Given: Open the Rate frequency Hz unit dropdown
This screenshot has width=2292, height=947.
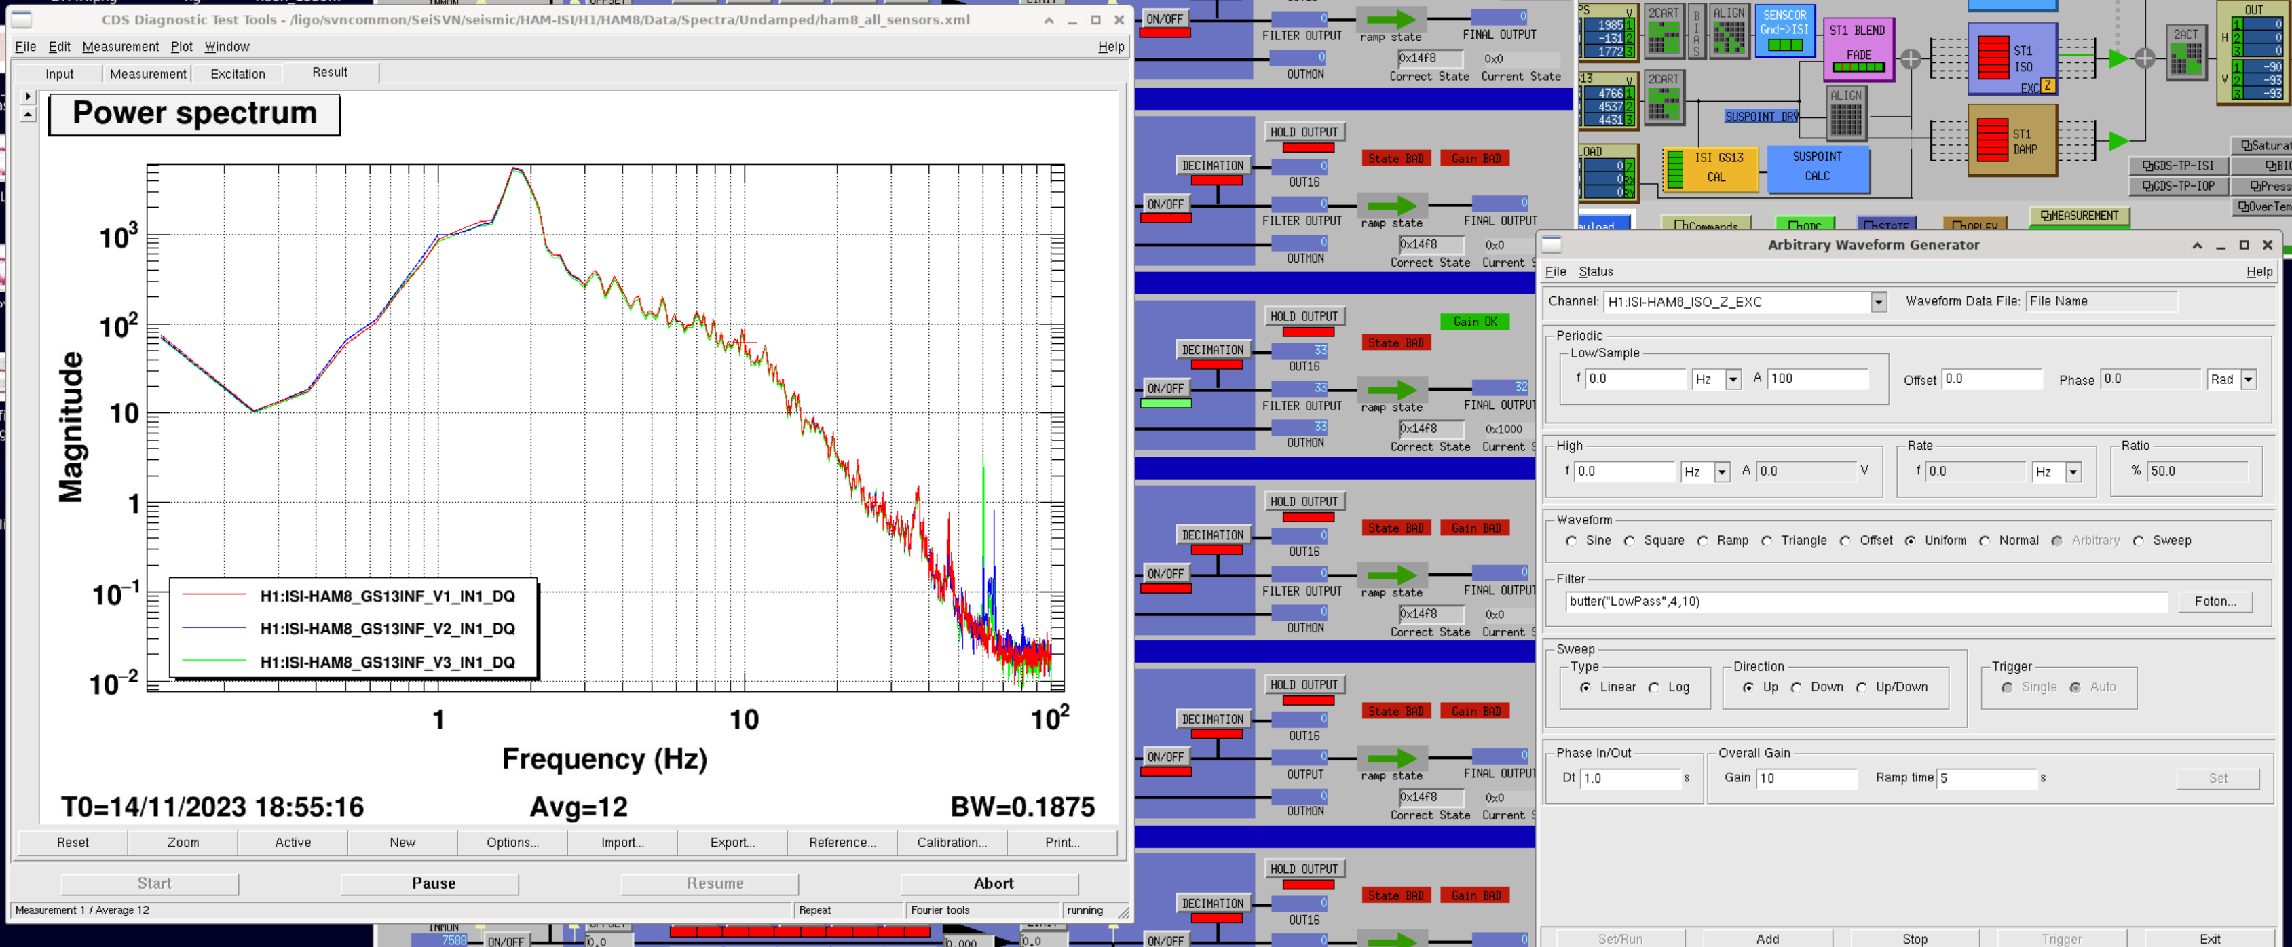Looking at the screenshot, I should point(2073,472).
